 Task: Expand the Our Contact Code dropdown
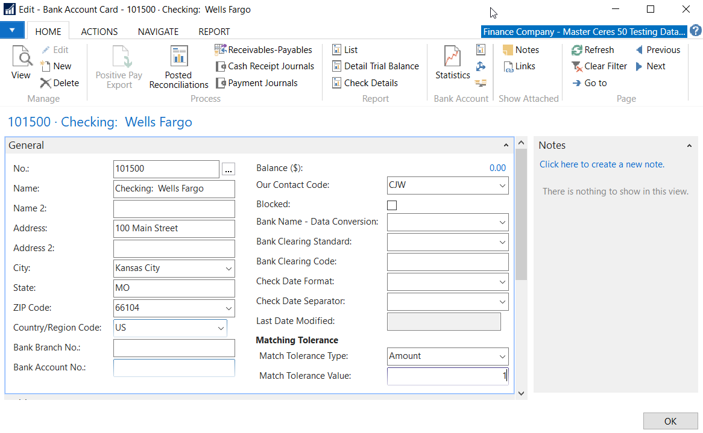point(502,185)
